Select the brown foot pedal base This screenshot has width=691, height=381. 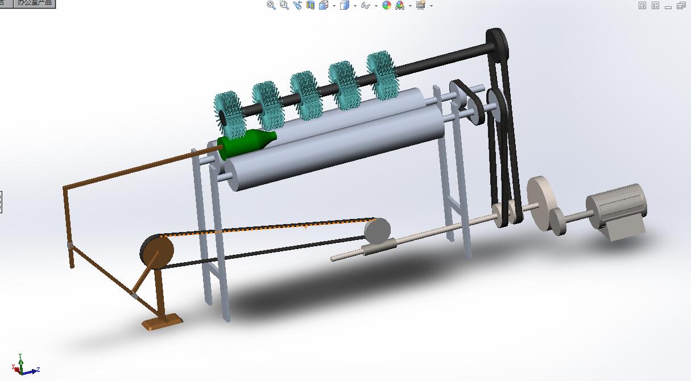162,322
